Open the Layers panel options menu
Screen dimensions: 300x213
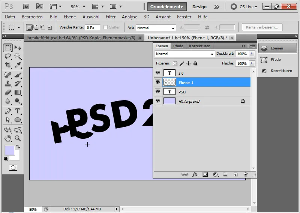[x=253, y=46]
